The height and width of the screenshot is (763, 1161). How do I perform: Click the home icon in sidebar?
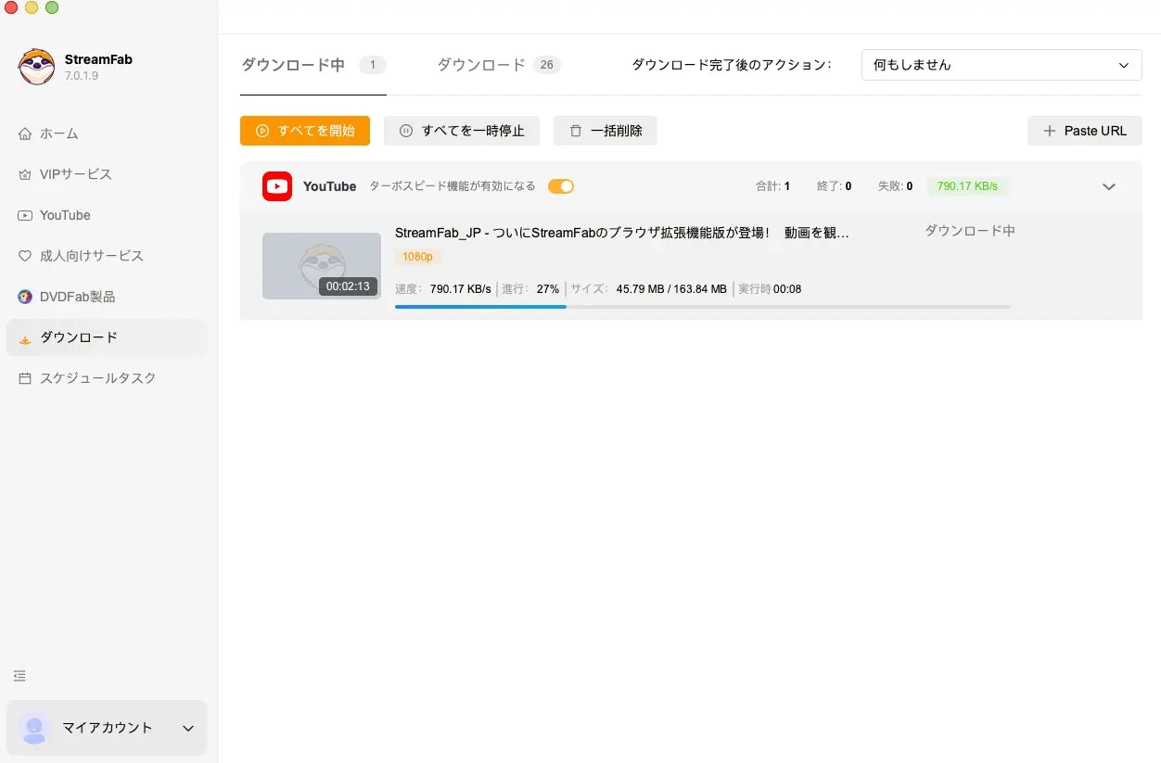25,134
